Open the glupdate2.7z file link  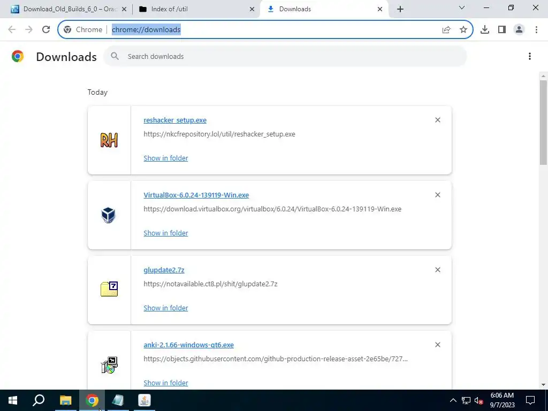(x=164, y=270)
